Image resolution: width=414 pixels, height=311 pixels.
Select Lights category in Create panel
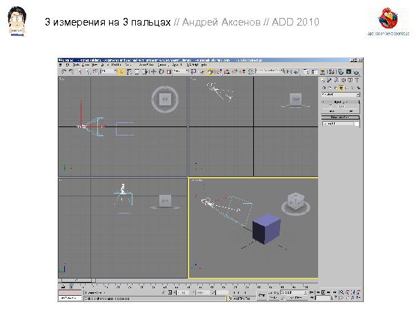pos(335,88)
